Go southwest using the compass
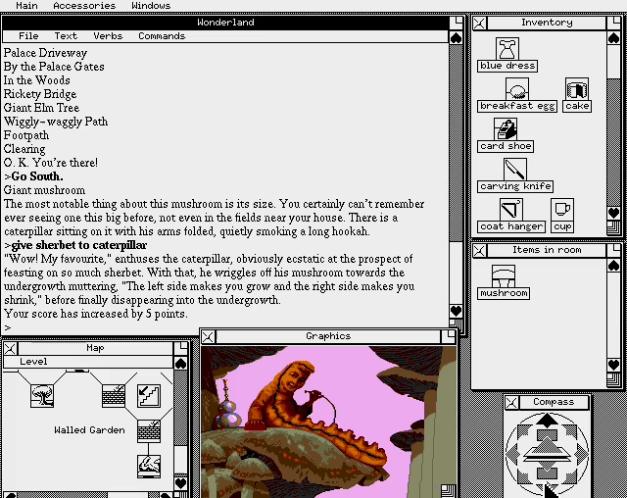Image resolution: width=627 pixels, height=498 pixels. (525, 476)
